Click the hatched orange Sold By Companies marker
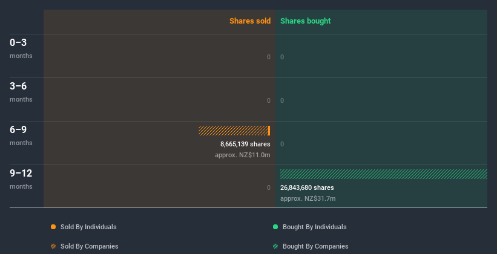497x254 pixels. [x=53, y=246]
